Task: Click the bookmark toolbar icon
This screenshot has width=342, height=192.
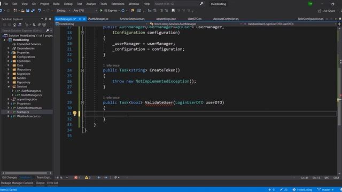Action: [x=173, y=11]
